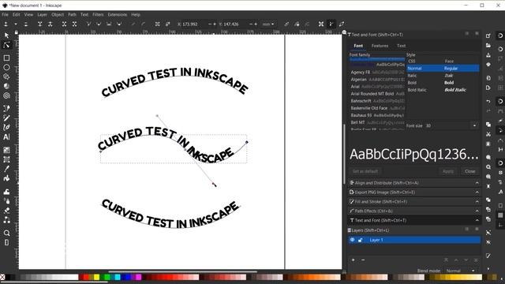Select Arial Rounded MT Bold font
The image size is (505, 284).
377,94
